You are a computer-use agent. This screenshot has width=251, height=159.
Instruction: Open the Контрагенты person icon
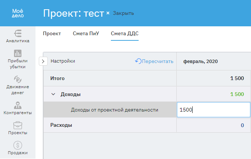pos(18,105)
